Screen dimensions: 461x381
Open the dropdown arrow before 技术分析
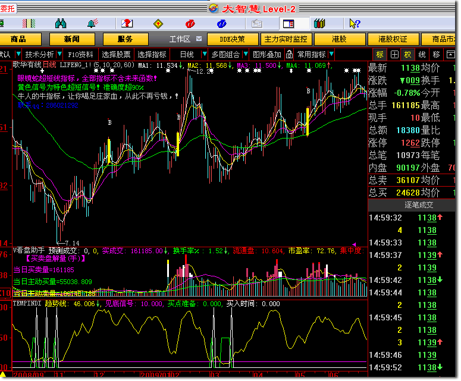pyautogui.click(x=18, y=54)
